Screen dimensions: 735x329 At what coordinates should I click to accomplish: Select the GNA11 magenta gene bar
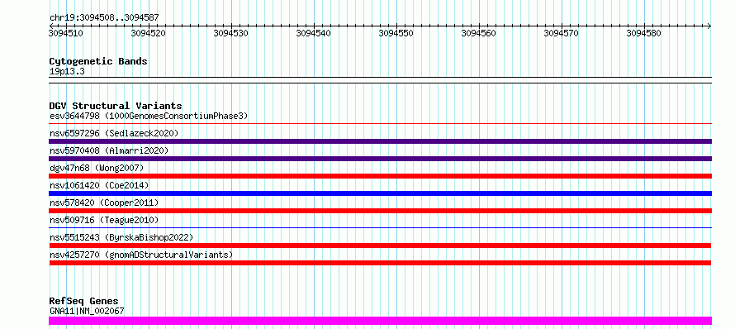click(380, 321)
